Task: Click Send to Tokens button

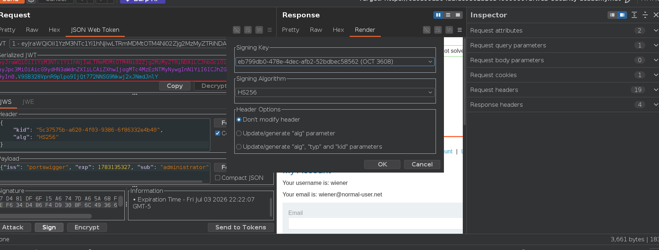Action: (x=241, y=227)
